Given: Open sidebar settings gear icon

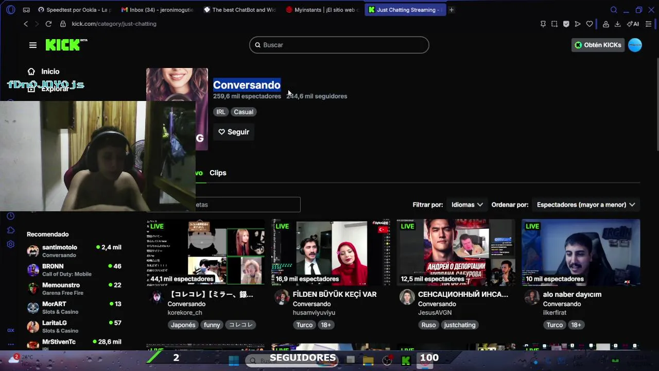Looking at the screenshot, I should point(11,244).
